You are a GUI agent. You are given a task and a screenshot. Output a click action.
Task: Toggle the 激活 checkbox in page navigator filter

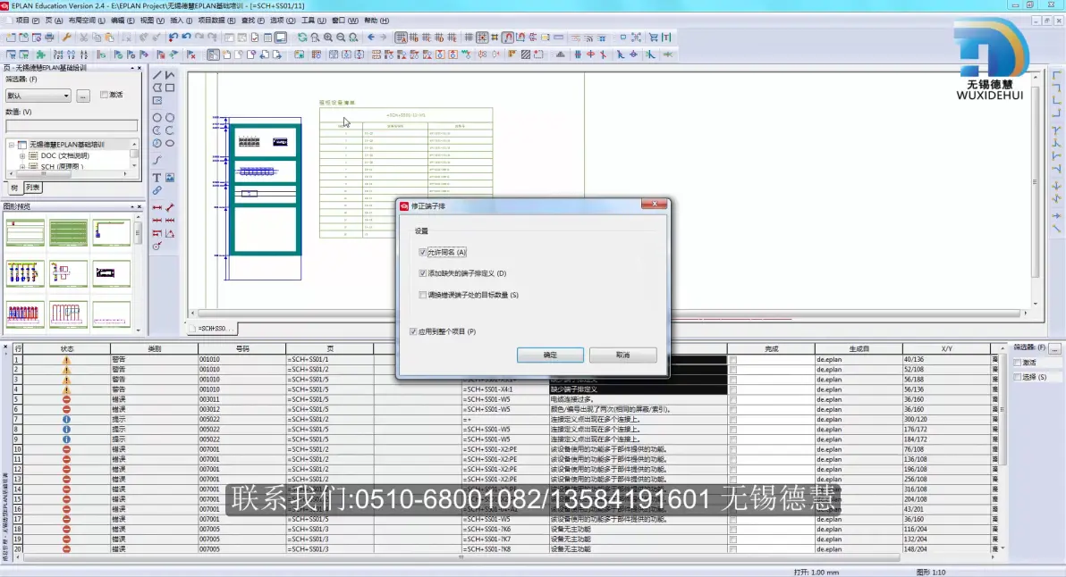tap(104, 95)
